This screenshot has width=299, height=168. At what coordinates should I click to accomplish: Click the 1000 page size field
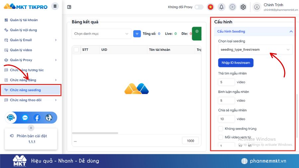coord(190,141)
